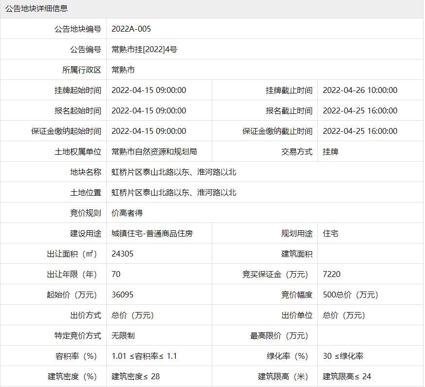
Task: Click the 交易方式 label
Action: pos(297,152)
